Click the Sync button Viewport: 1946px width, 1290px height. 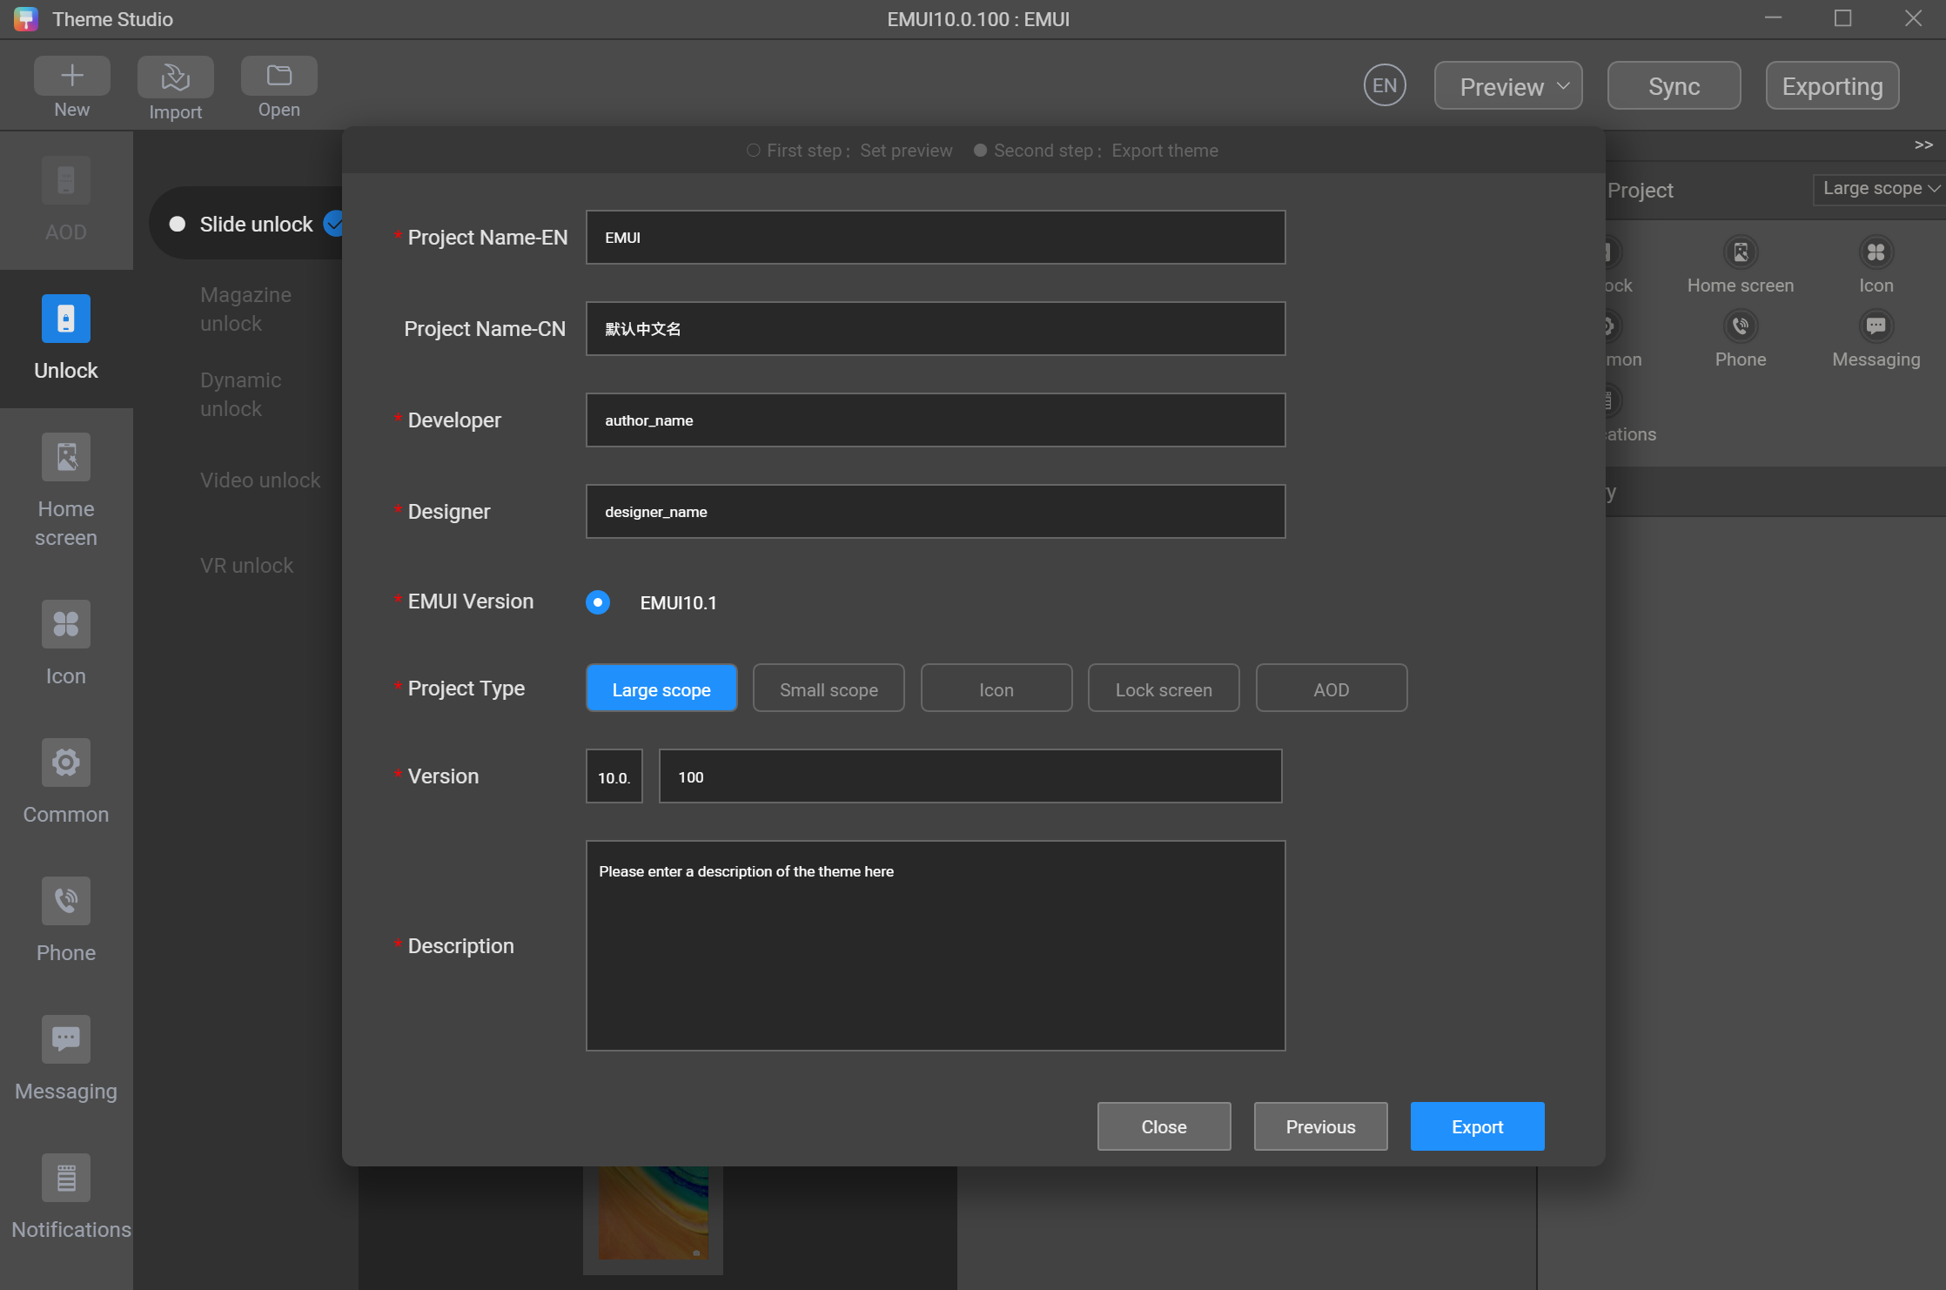[1674, 85]
